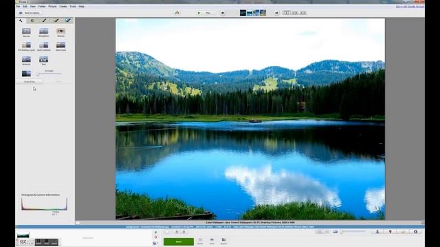This screenshot has height=247, width=440.
Task: Click the caption toggle below the photo
Action: pos(78,222)
